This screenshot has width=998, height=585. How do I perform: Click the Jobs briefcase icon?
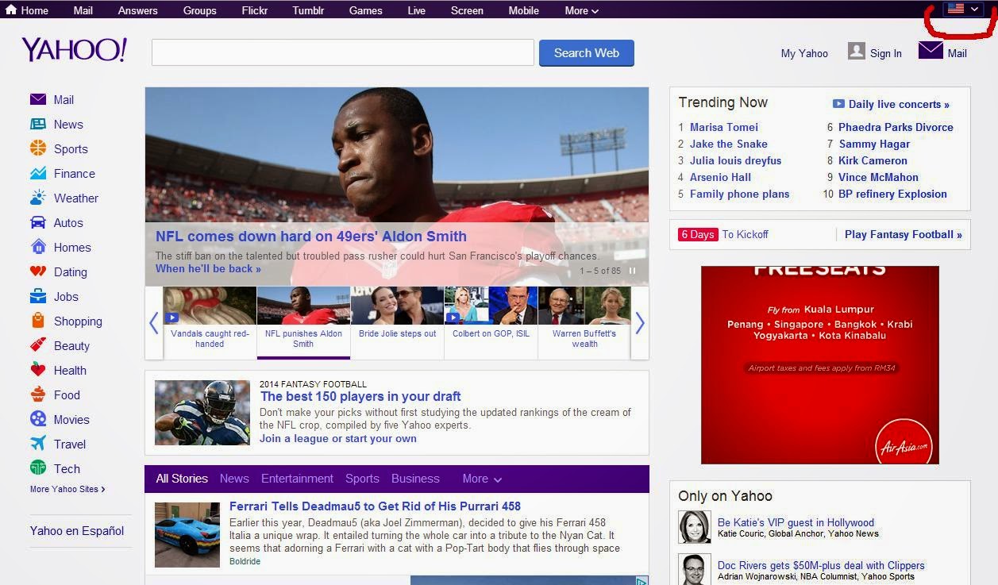pyautogui.click(x=38, y=296)
